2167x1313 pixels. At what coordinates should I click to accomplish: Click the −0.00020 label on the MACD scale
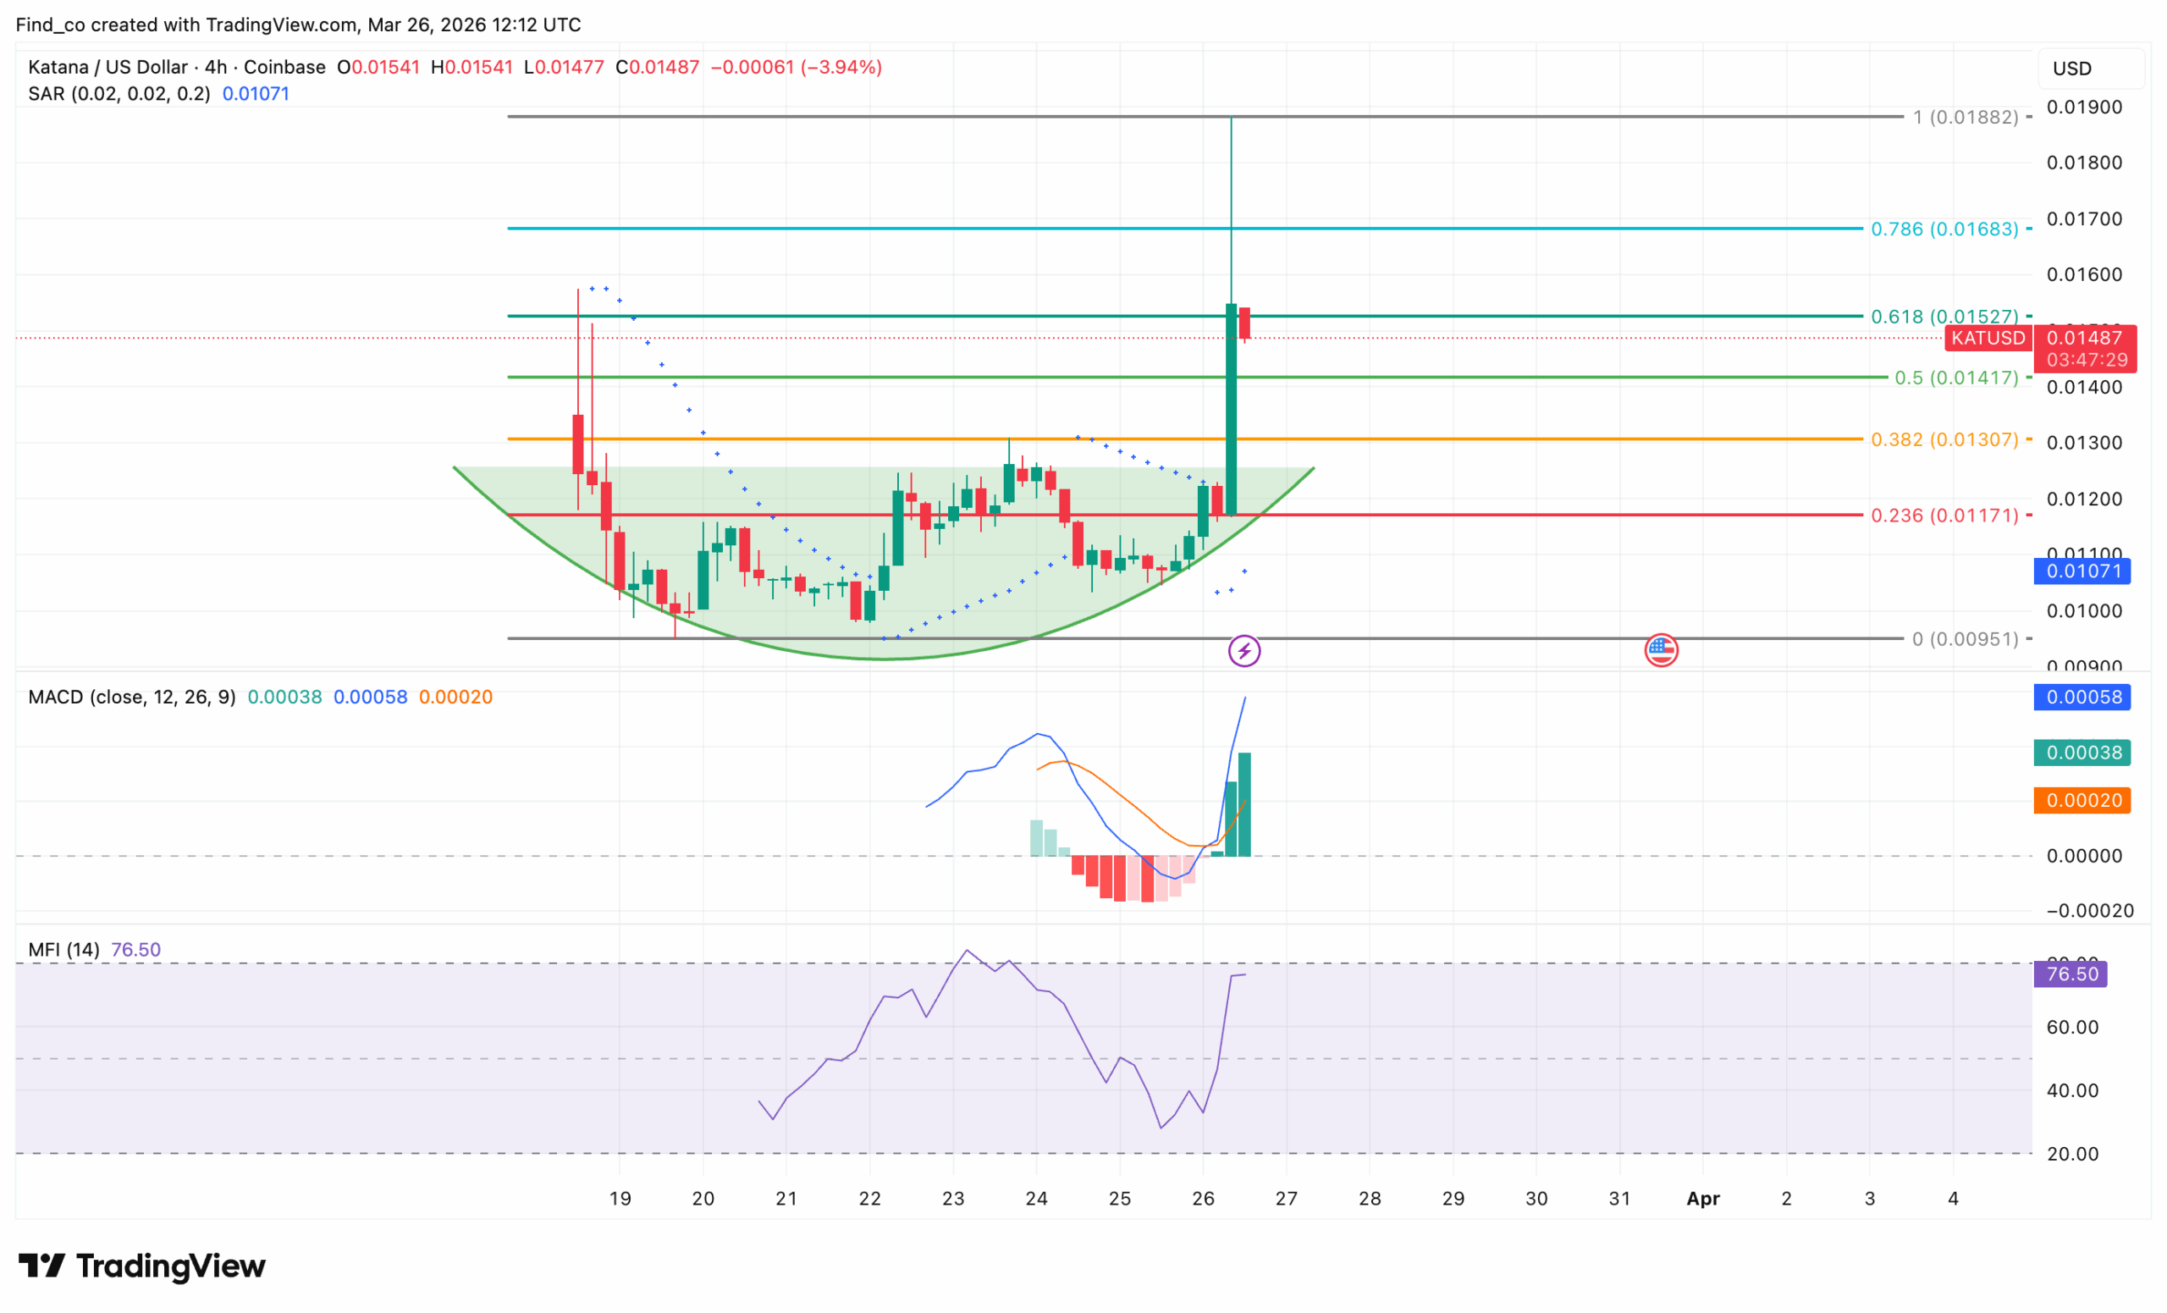[2090, 910]
